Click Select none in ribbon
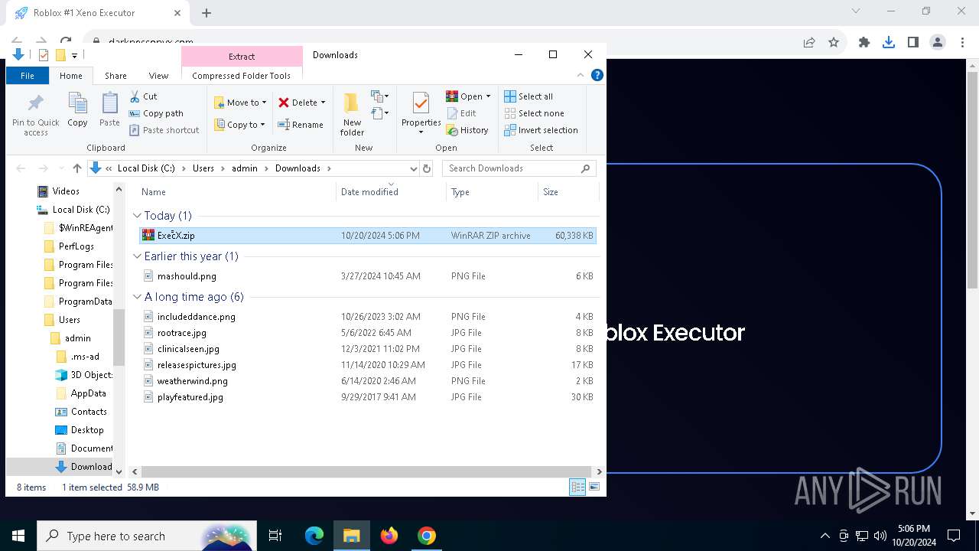The height and width of the screenshot is (551, 979). point(534,113)
